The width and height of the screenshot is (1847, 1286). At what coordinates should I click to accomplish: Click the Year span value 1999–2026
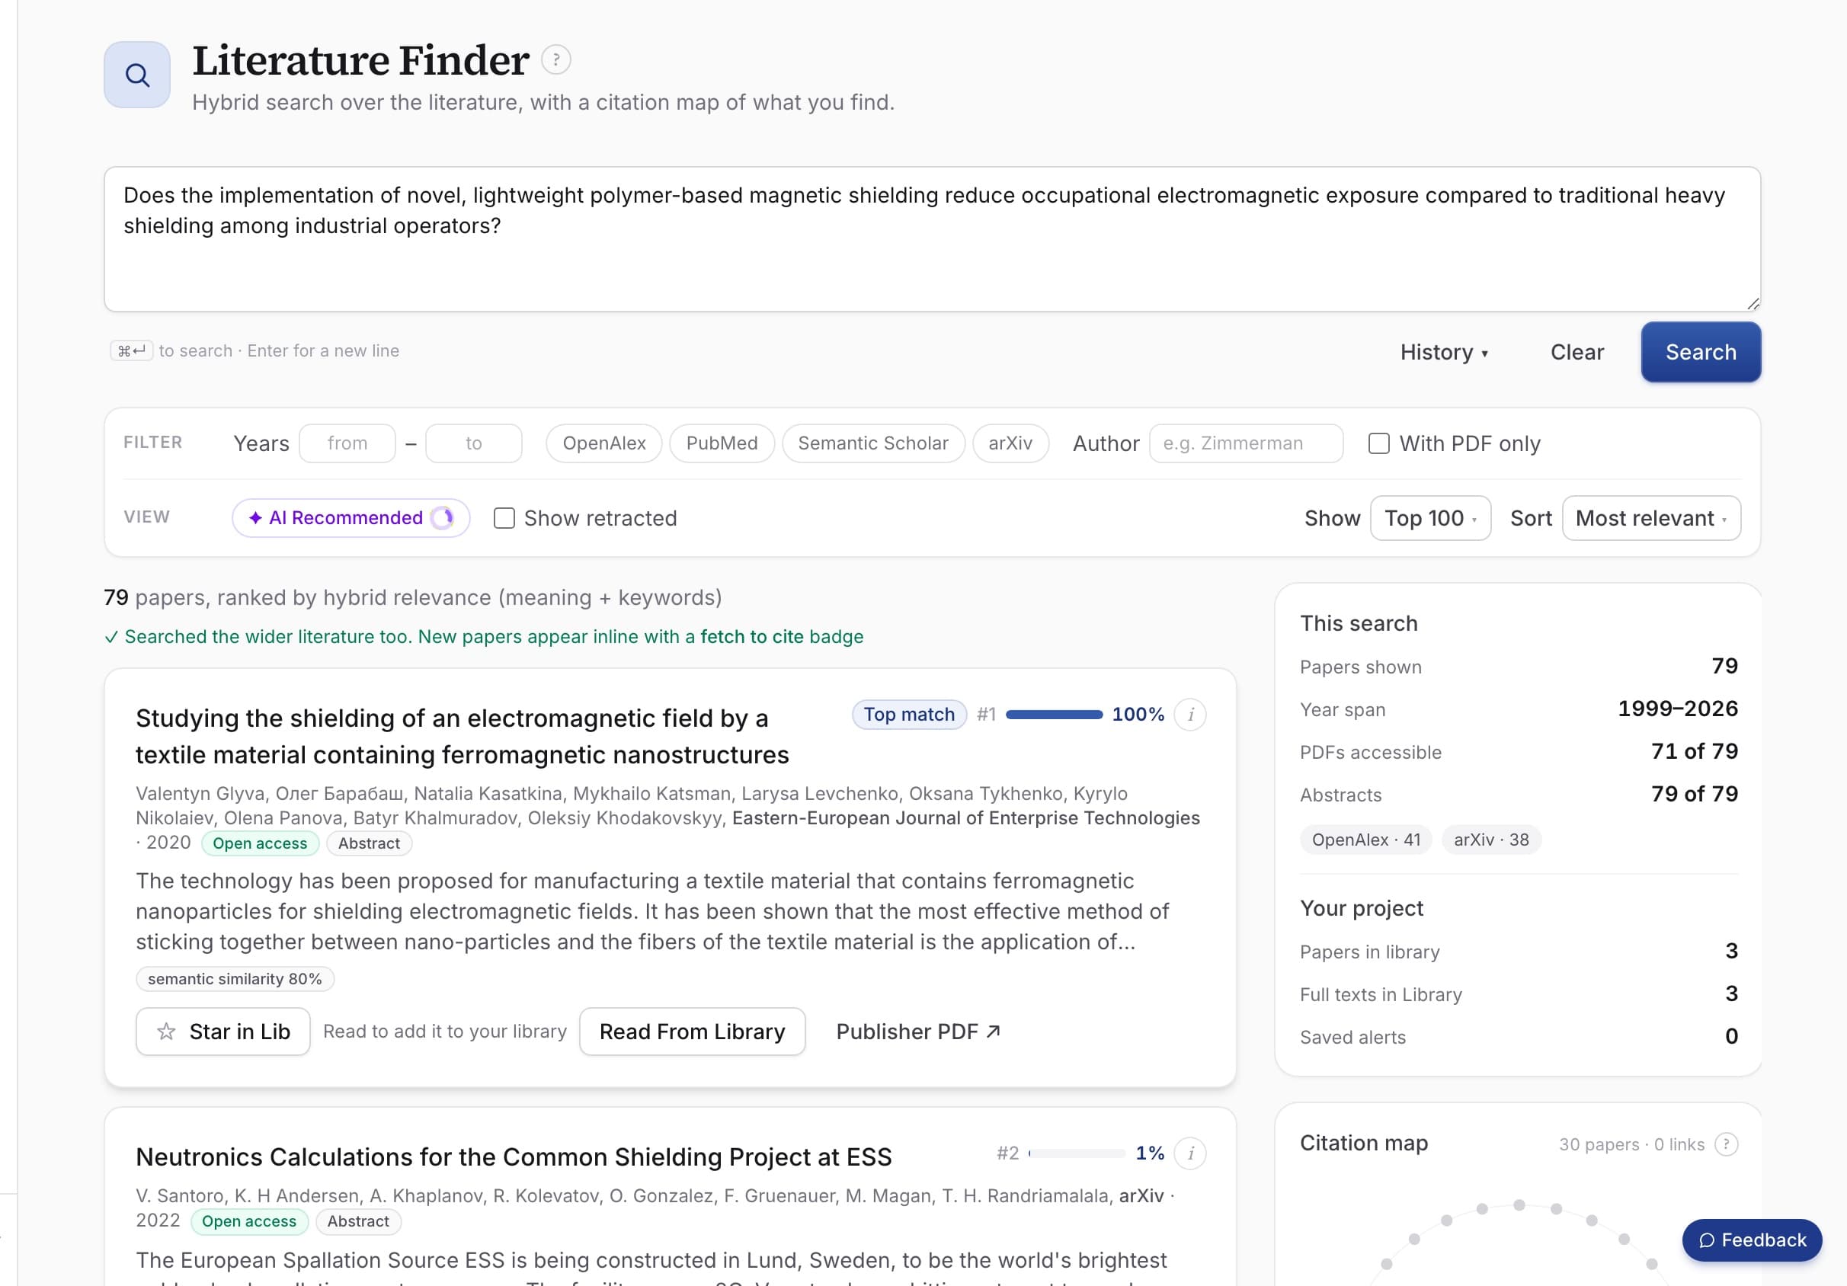[x=1678, y=709]
